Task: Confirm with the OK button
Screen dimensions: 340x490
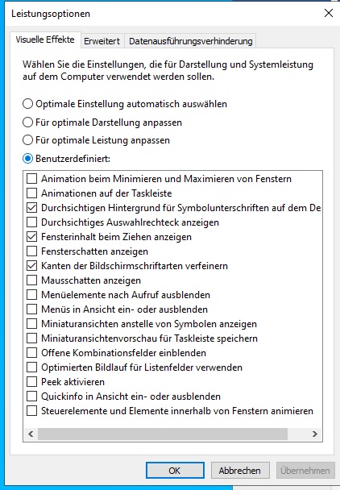Action: [175, 471]
